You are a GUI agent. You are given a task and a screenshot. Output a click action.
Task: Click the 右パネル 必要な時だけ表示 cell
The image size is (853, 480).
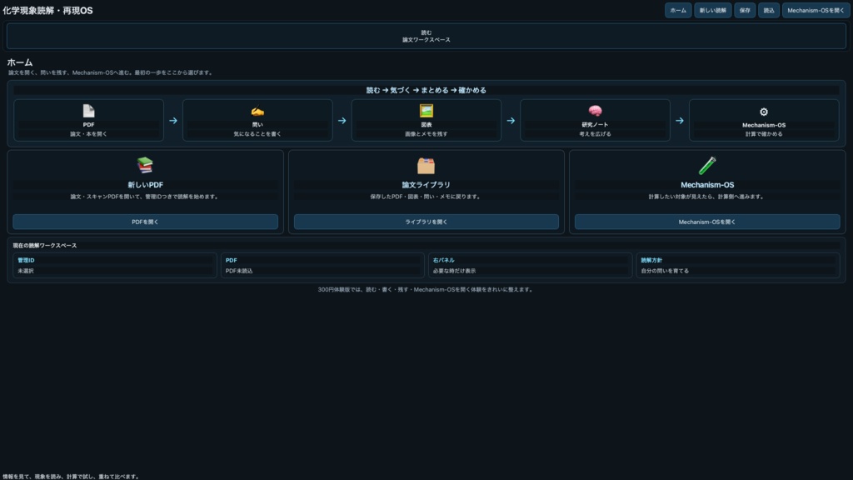tap(530, 266)
